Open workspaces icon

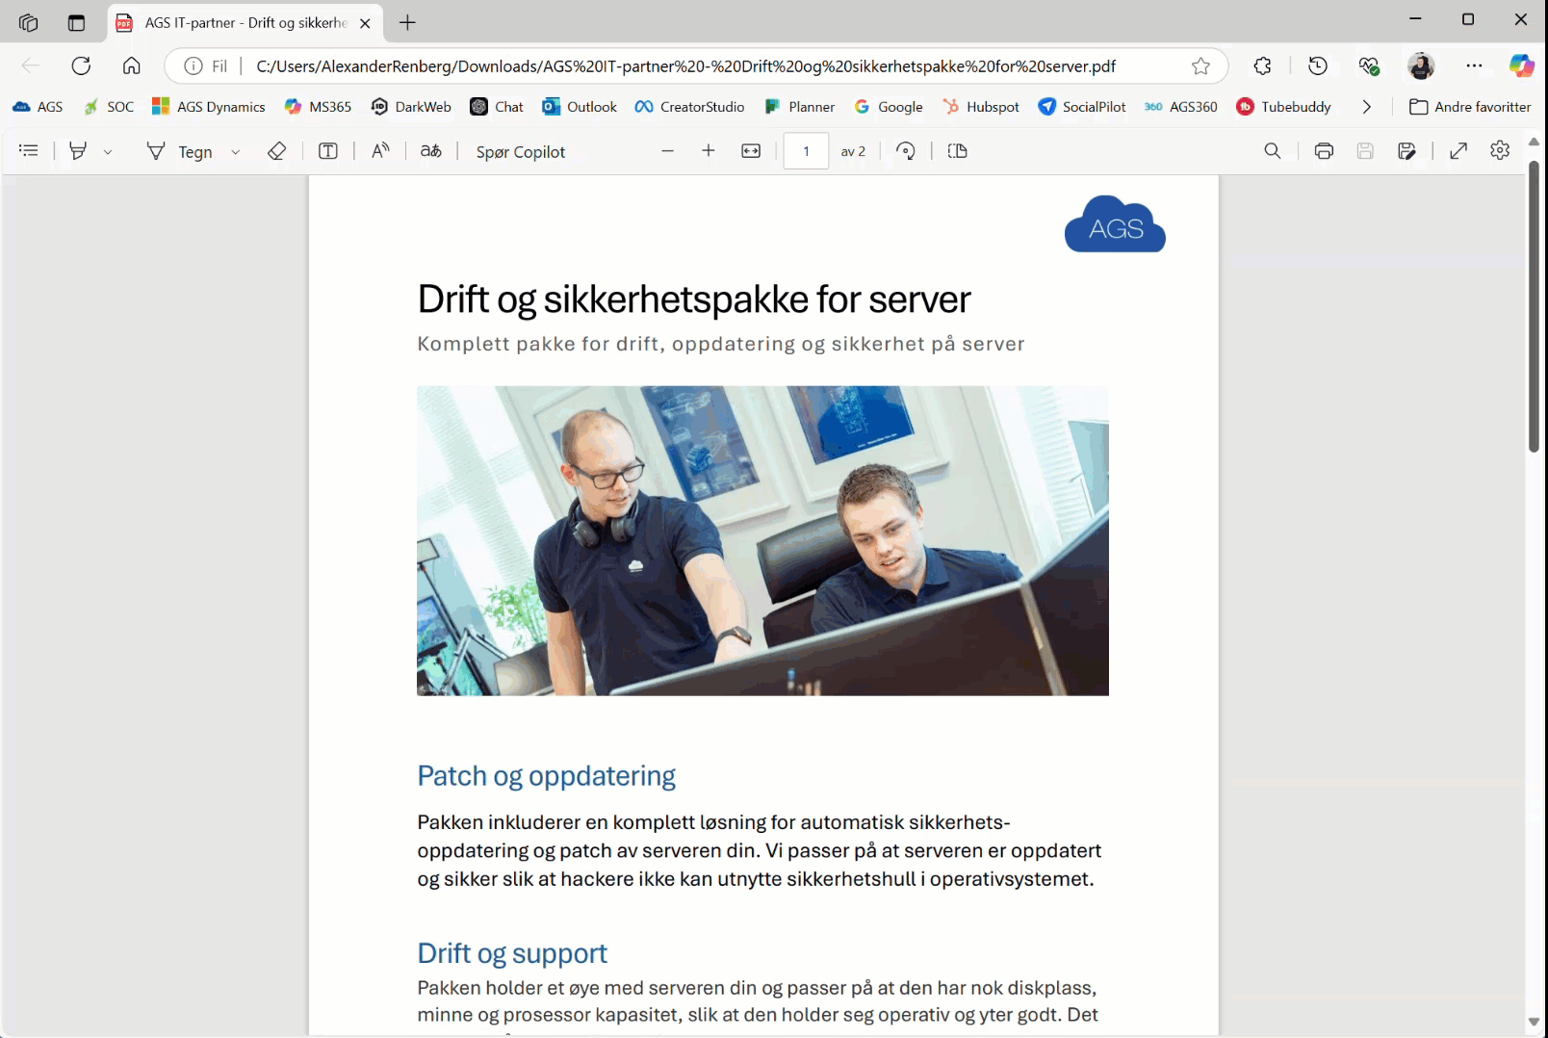tap(28, 22)
